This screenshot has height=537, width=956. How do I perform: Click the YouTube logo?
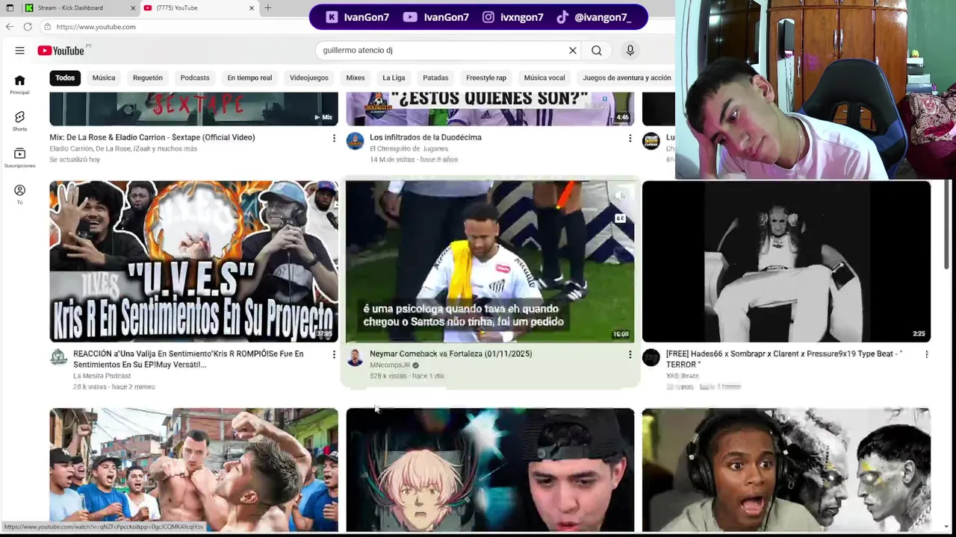click(x=61, y=50)
